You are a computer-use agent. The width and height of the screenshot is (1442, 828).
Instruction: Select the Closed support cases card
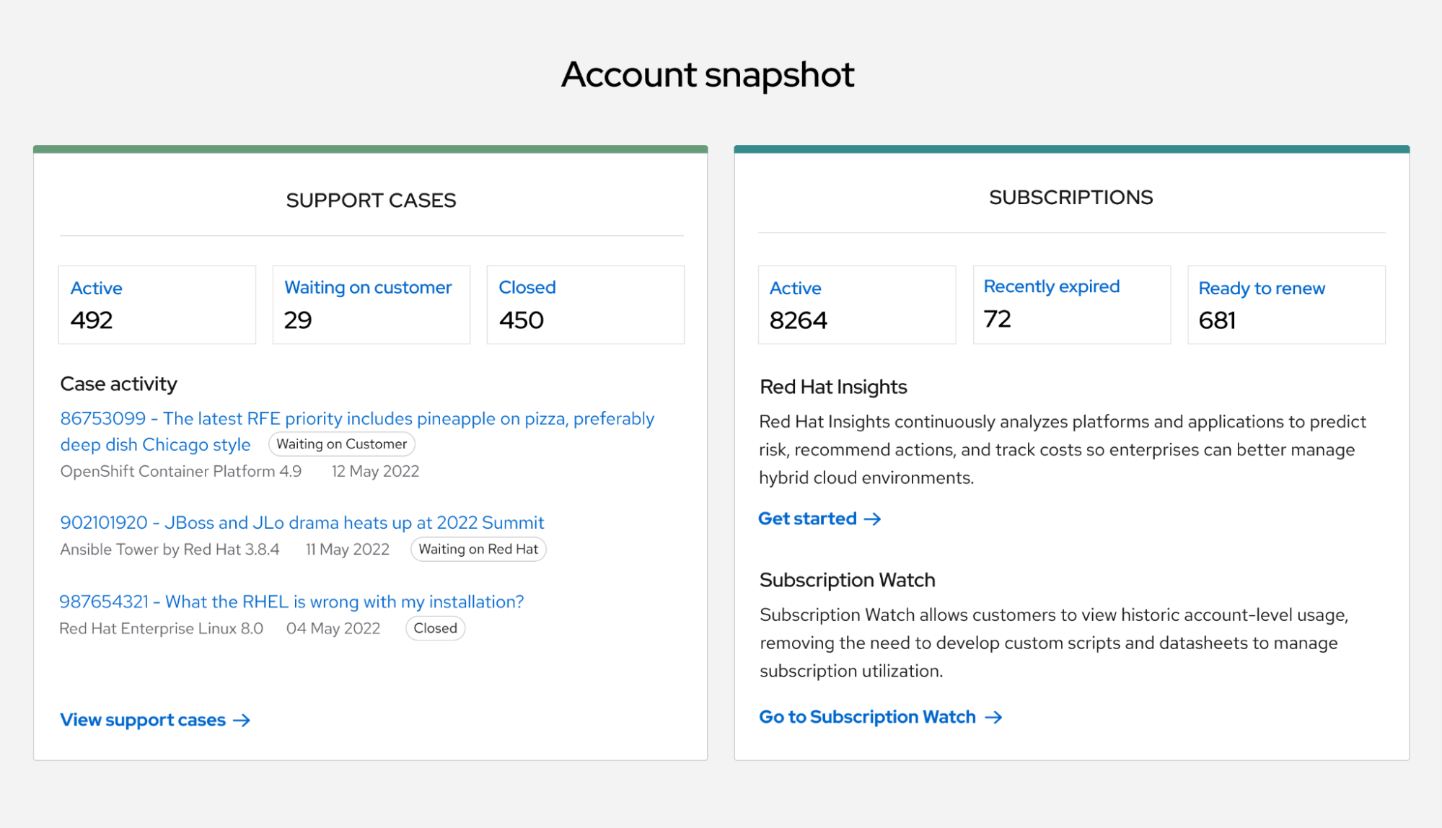coord(585,305)
